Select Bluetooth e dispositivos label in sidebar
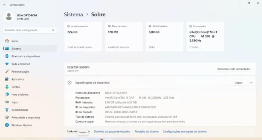This screenshot has width=262, height=140. 25,56
